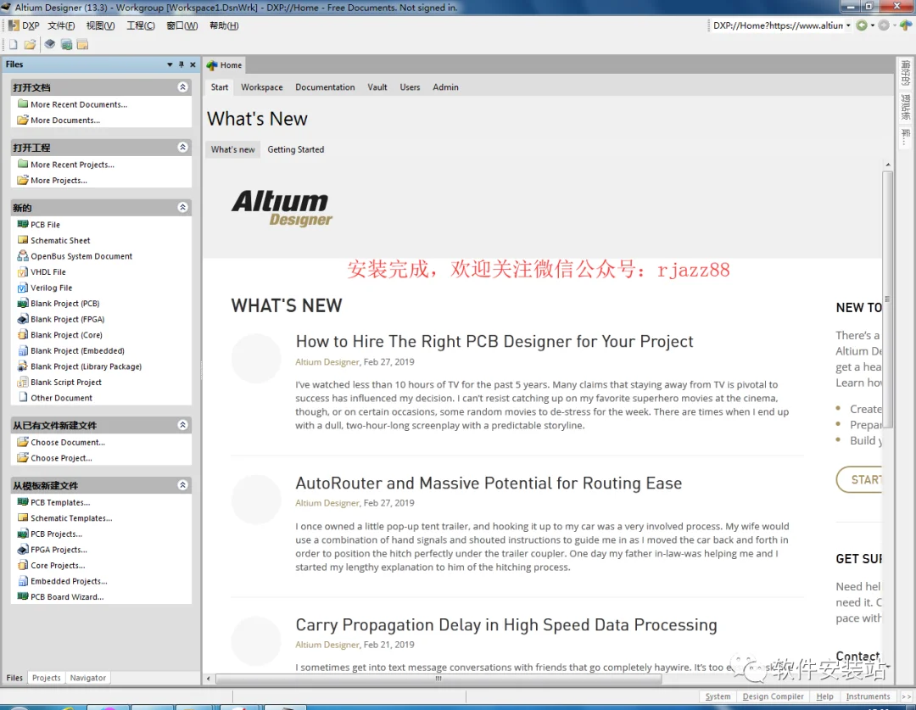The image size is (916, 710).
Task: Click the horizontal scrollbar under the home page
Action: [438, 679]
